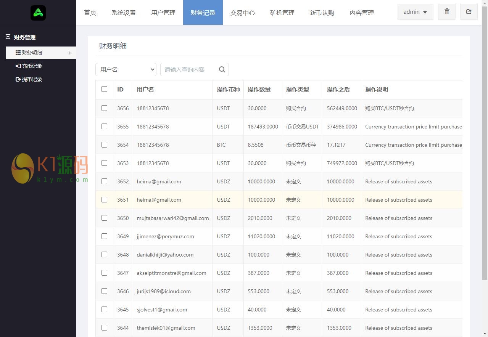The image size is (488, 337).
Task: Select the checkbox for row ID 3651
Action: (x=104, y=200)
